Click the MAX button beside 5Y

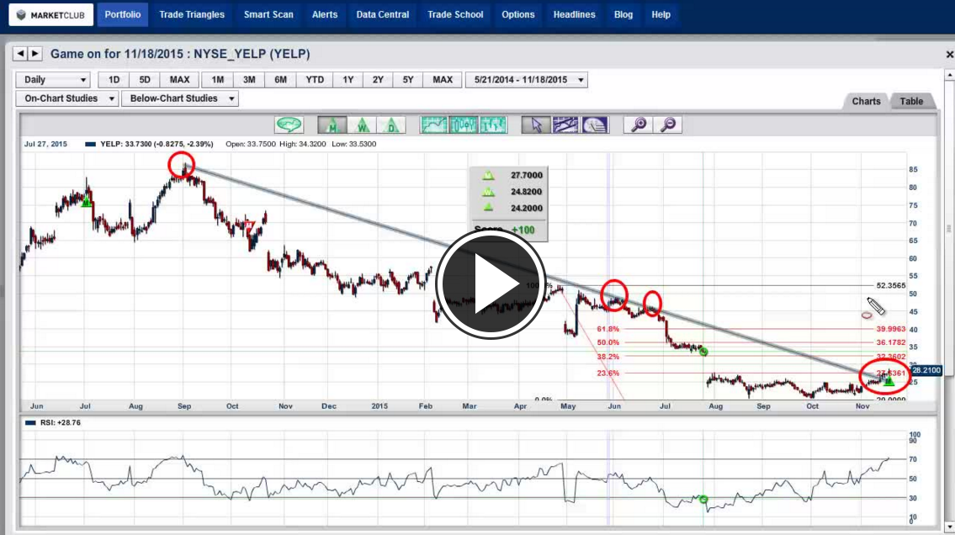click(x=443, y=80)
